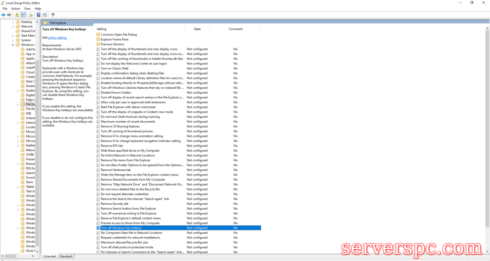Viewport: 490px width, 261px height.
Task: Select 'Remove Hardware tab' policy
Action: pos(115,170)
